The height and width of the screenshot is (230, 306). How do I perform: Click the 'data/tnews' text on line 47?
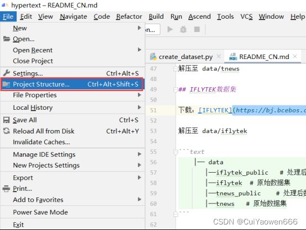click(x=221, y=69)
